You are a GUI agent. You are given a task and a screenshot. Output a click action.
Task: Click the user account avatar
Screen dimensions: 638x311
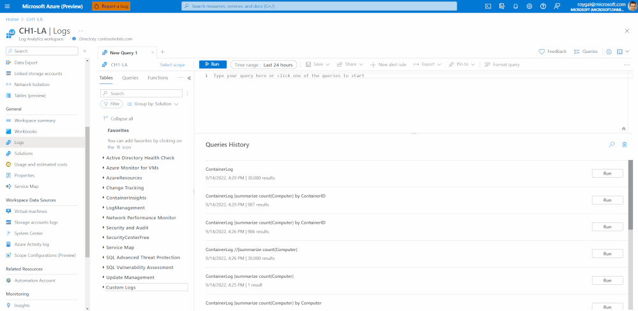click(x=632, y=6)
